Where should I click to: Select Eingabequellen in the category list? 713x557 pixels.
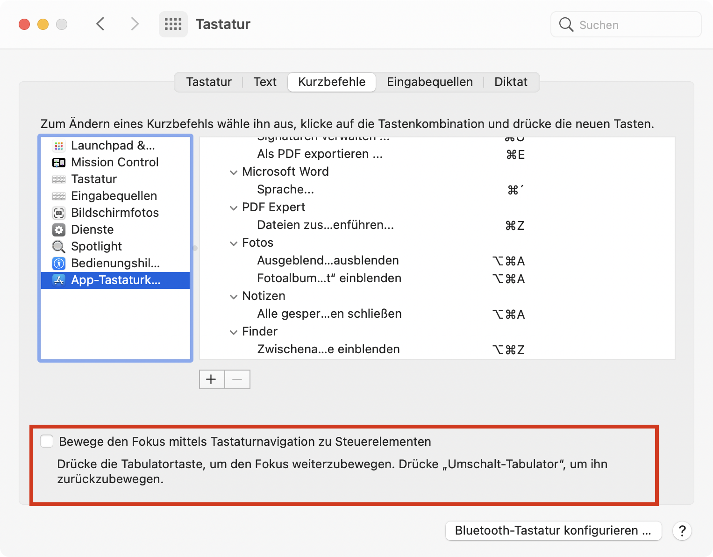tap(115, 196)
